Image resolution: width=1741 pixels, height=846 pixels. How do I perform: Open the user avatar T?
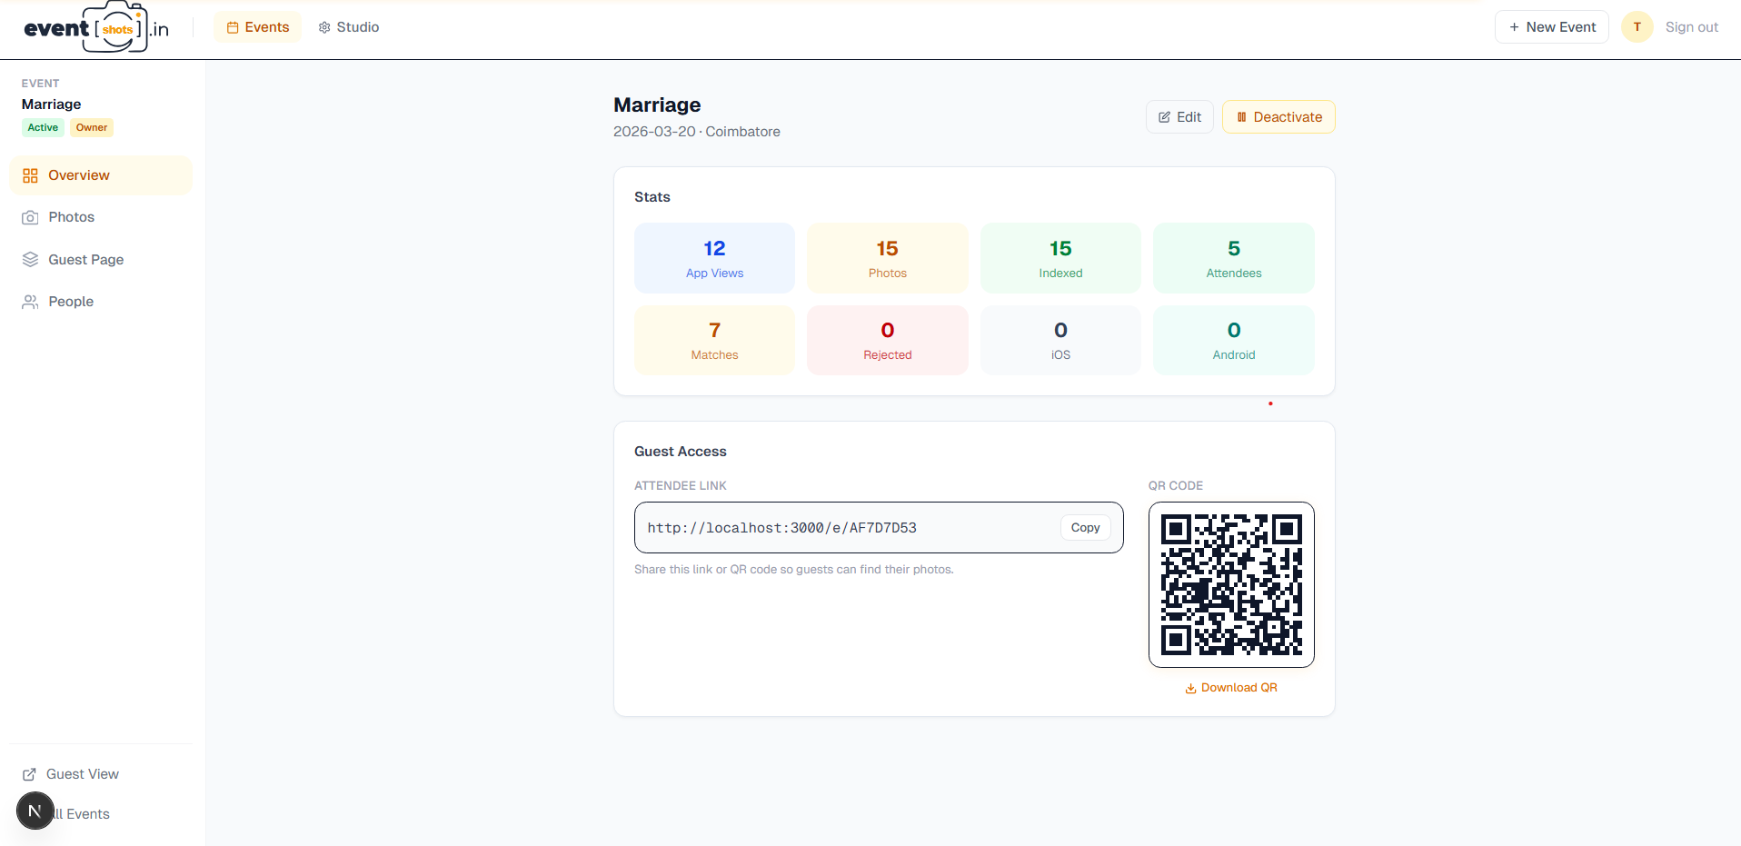tap(1637, 27)
